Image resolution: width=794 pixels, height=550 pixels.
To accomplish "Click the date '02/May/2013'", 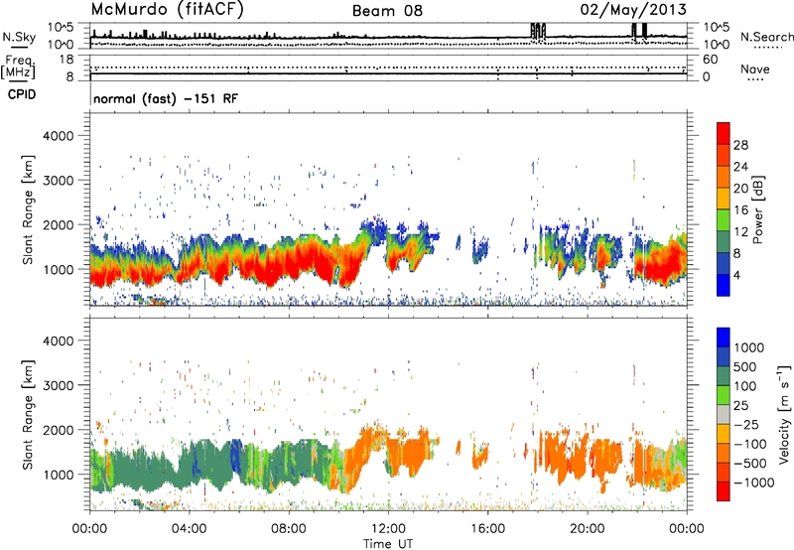I will pyautogui.click(x=633, y=9).
